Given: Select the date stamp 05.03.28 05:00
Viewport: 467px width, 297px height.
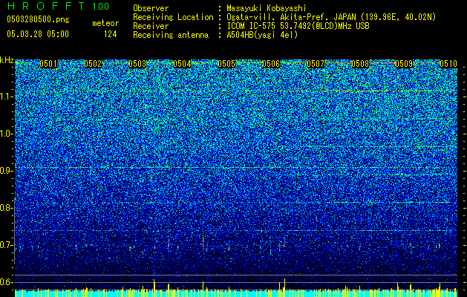Looking at the screenshot, I should (x=38, y=34).
